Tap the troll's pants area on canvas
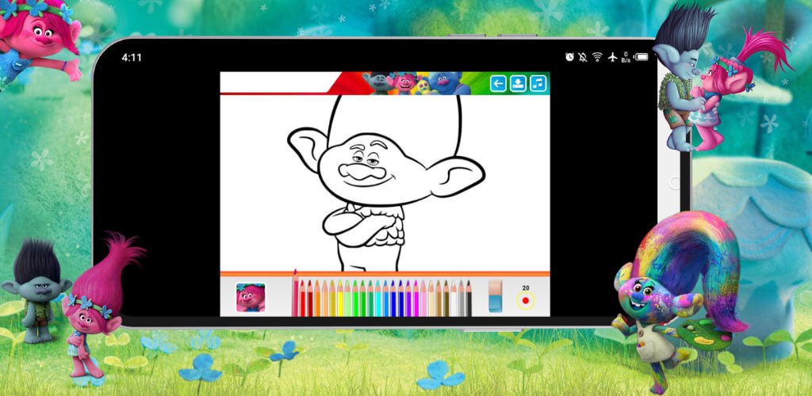This screenshot has width=812, height=396. tap(369, 257)
